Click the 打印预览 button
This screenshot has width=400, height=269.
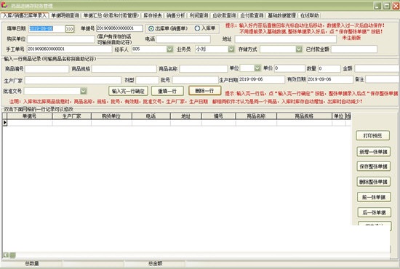372,136
